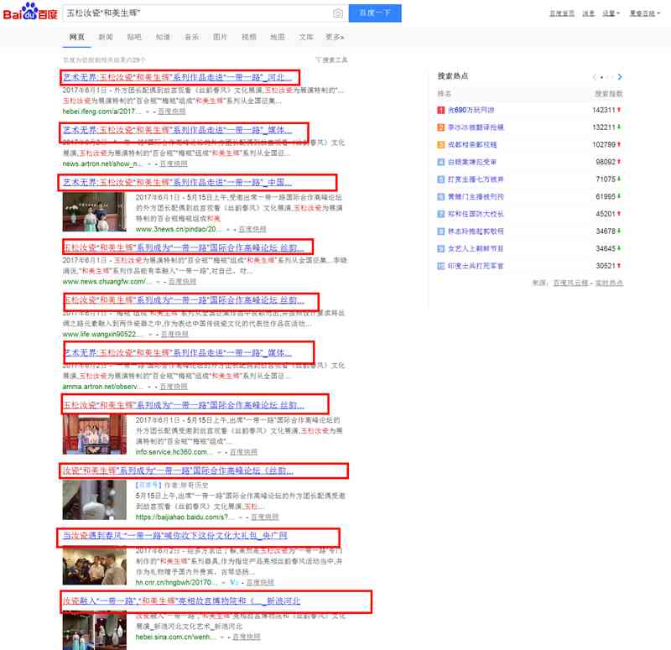
Task: Switch to the 图片 images tab
Action: click(x=220, y=37)
